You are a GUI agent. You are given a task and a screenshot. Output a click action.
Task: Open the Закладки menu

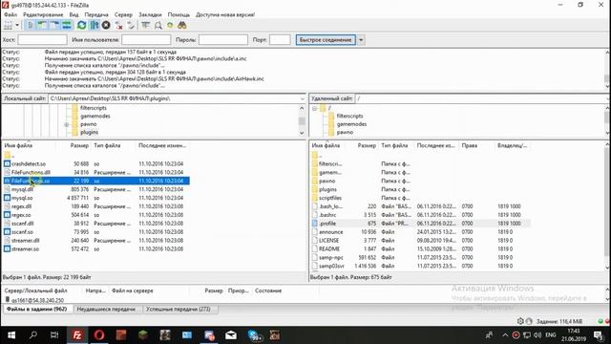click(x=150, y=14)
